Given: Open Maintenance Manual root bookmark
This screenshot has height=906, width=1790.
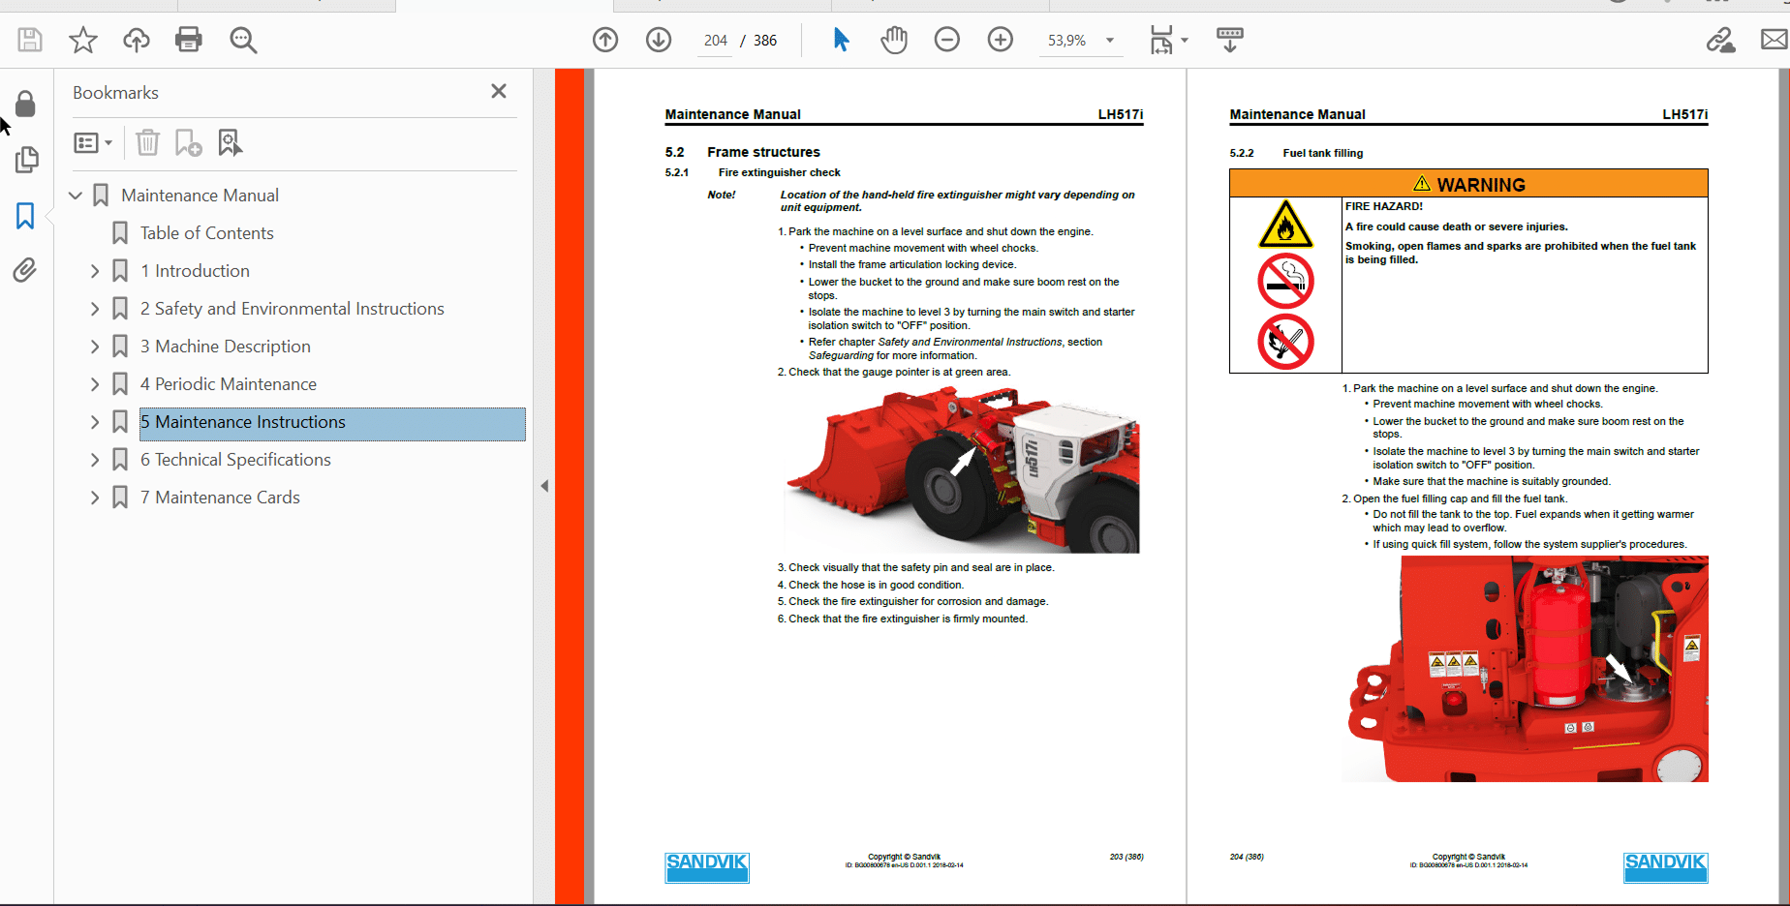Looking at the screenshot, I should 200,196.
